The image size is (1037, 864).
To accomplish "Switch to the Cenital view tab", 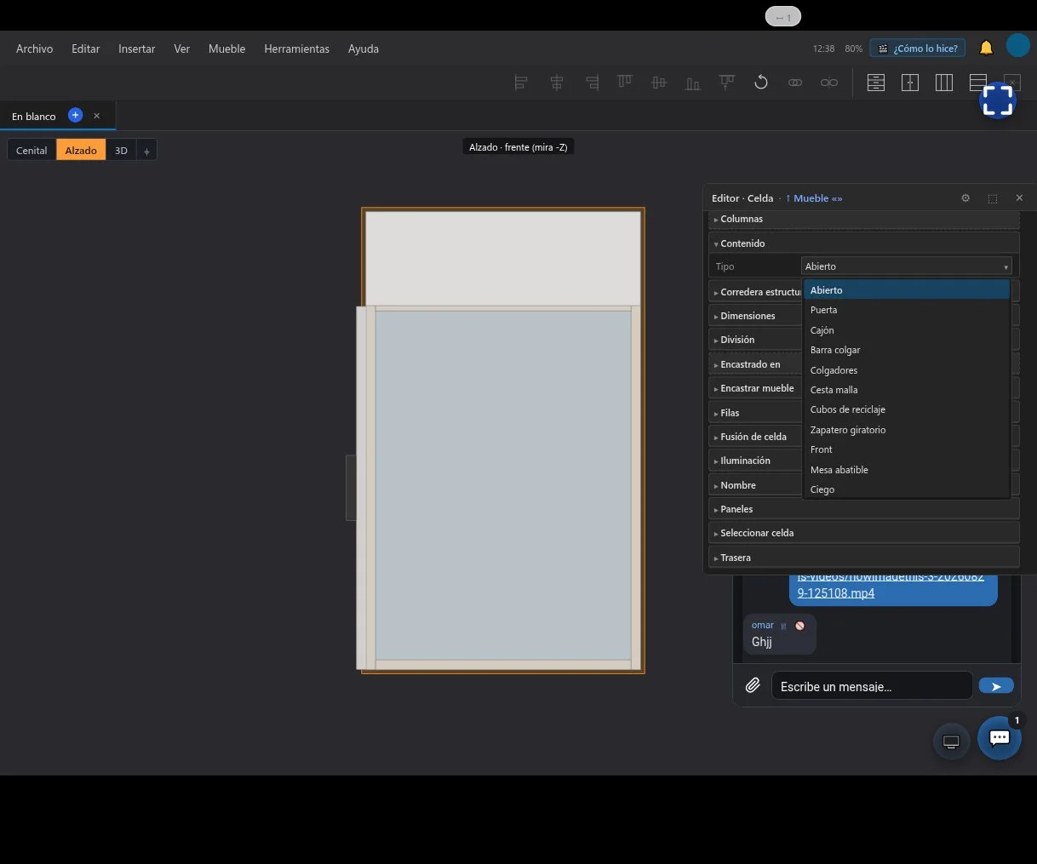I will (x=32, y=150).
